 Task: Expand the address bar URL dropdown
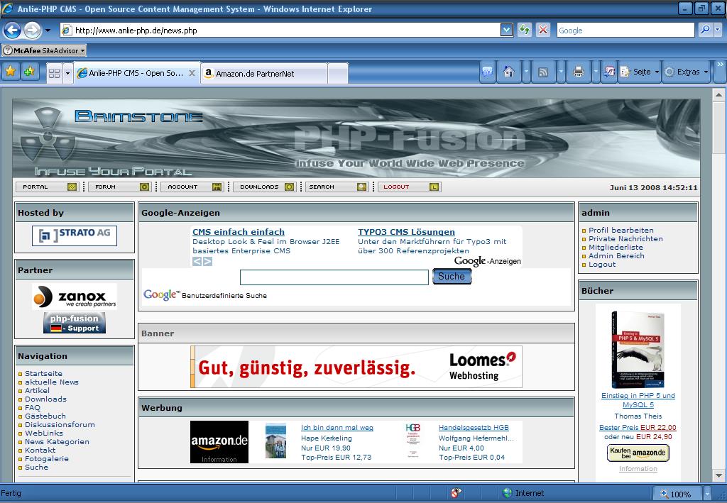pos(506,30)
